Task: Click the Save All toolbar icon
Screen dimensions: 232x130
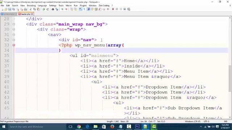Action: point(14,9)
